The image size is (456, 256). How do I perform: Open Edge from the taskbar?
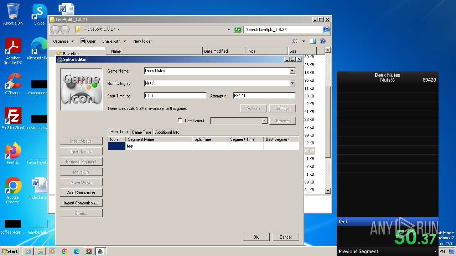coord(77,251)
